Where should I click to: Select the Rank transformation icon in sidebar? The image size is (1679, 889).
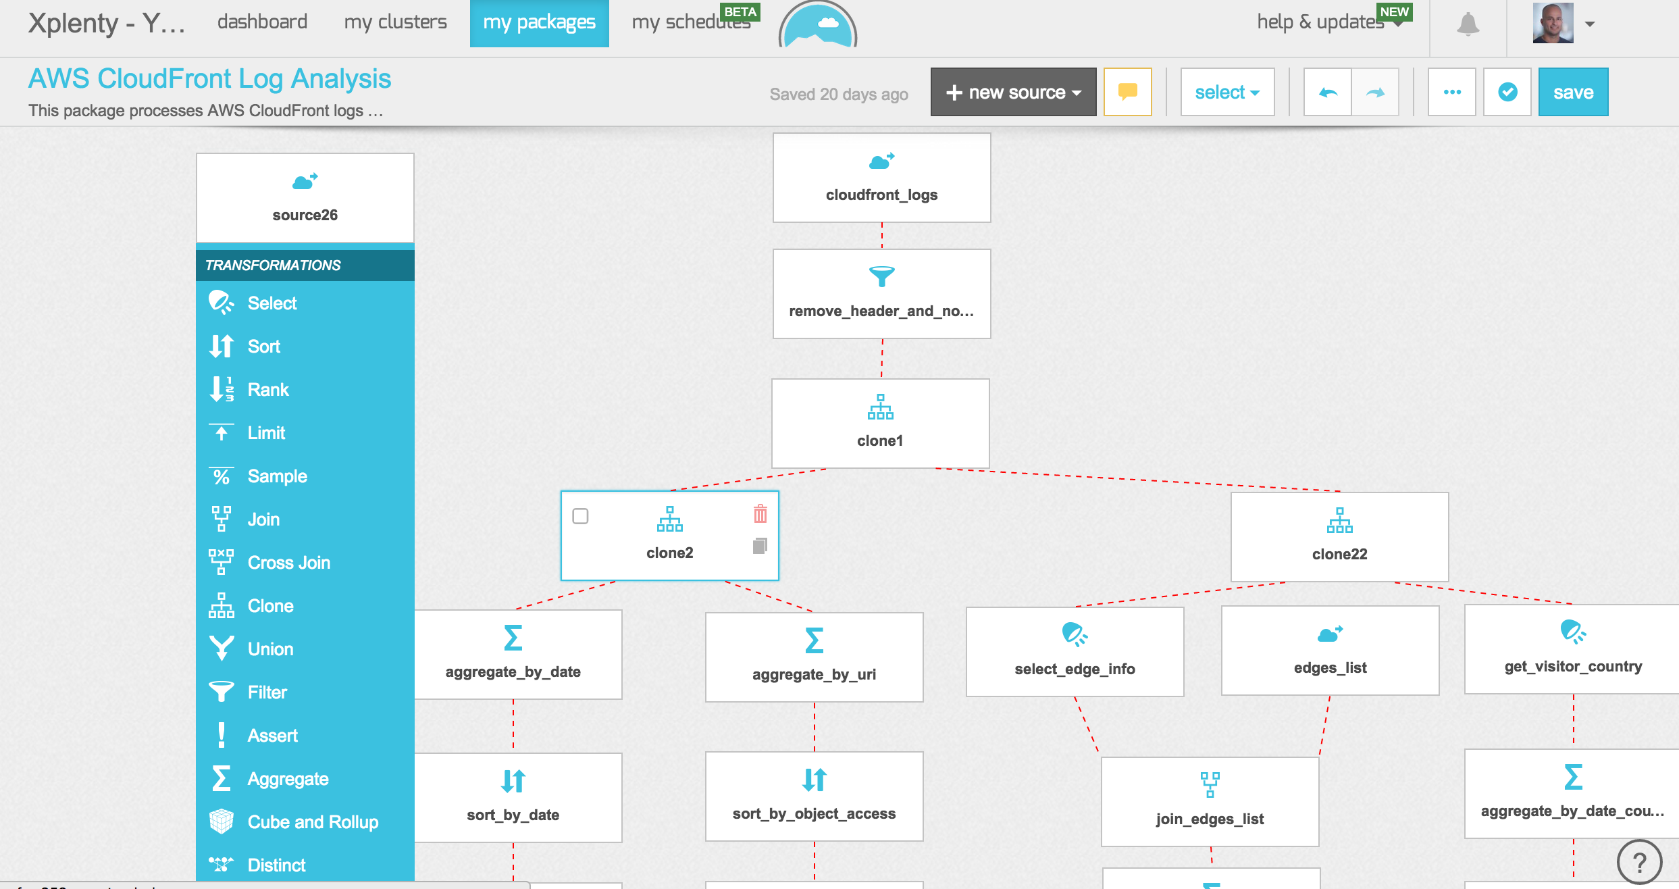pyautogui.click(x=221, y=389)
